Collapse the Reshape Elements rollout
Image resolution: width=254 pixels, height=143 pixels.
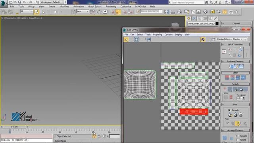235,62
